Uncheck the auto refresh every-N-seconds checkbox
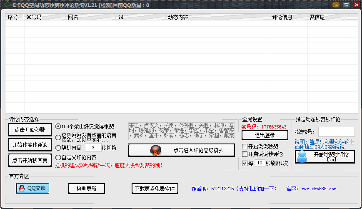Screen dimensions: 362x209 [x=245, y=163]
